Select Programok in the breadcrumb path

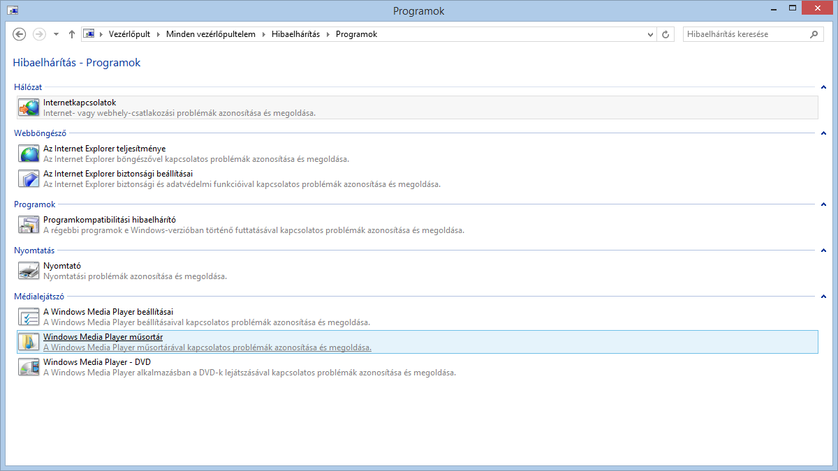[356, 34]
